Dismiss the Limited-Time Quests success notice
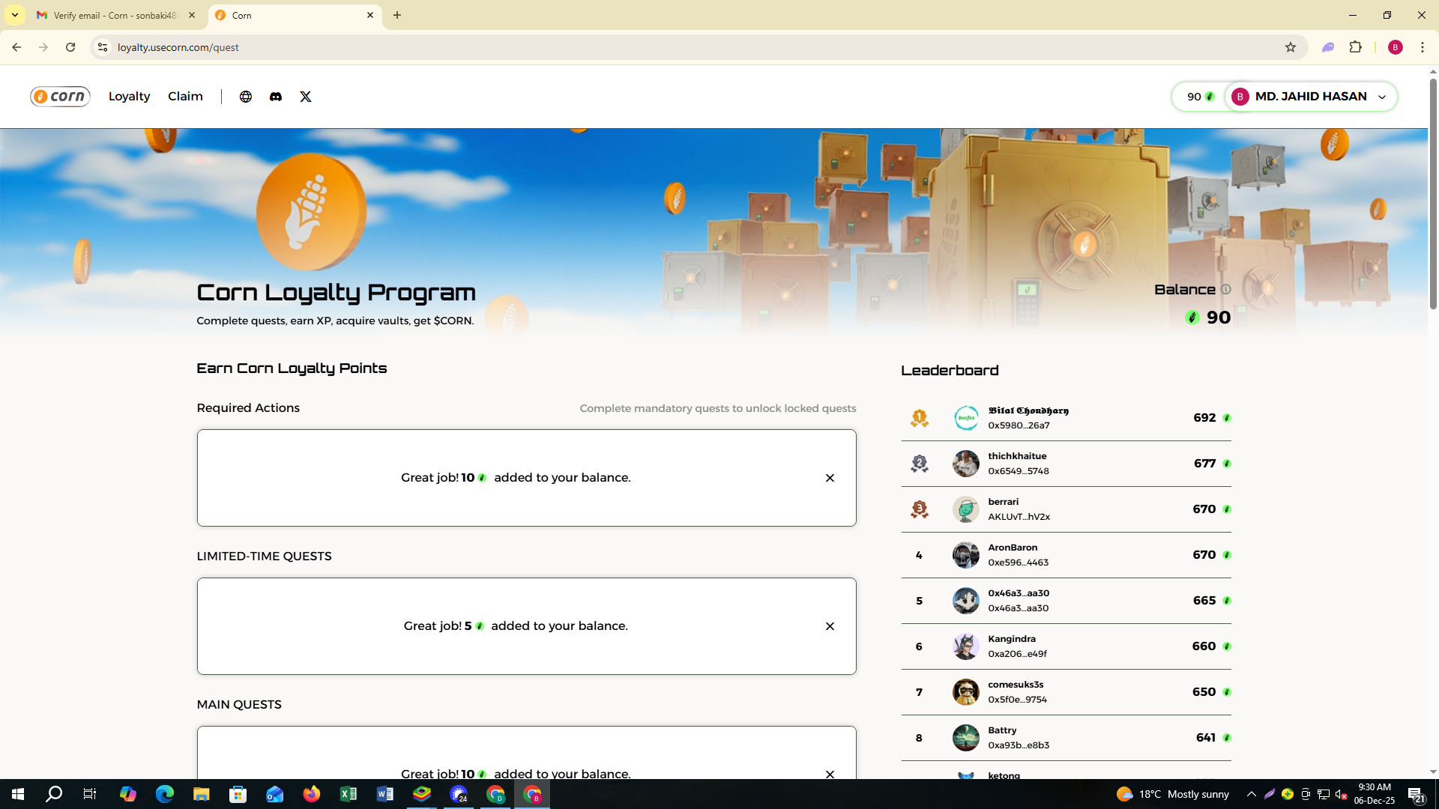 [830, 626]
